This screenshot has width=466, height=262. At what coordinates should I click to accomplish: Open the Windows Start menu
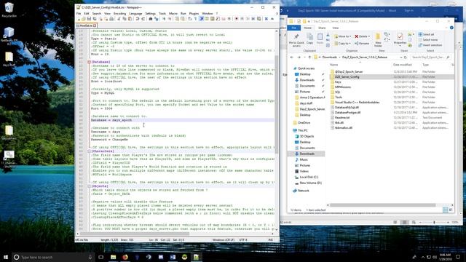pos(6,257)
